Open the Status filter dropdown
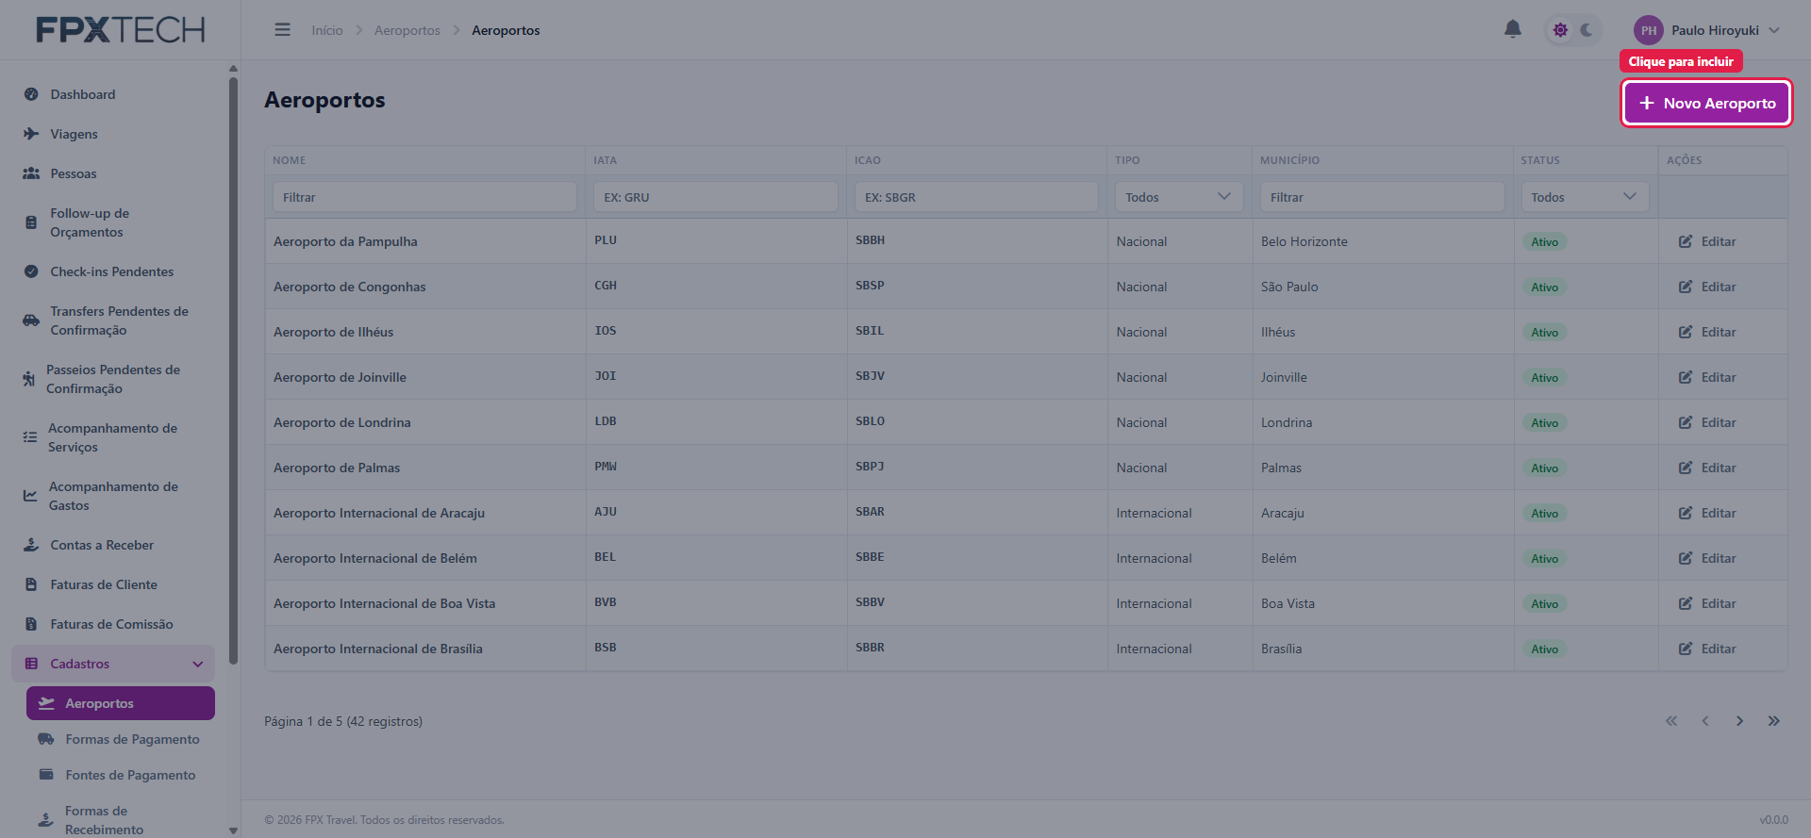Image resolution: width=1811 pixels, height=838 pixels. (x=1585, y=197)
